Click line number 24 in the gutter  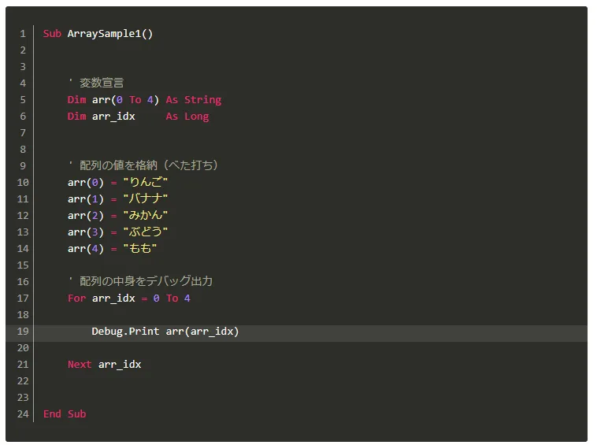(x=23, y=413)
